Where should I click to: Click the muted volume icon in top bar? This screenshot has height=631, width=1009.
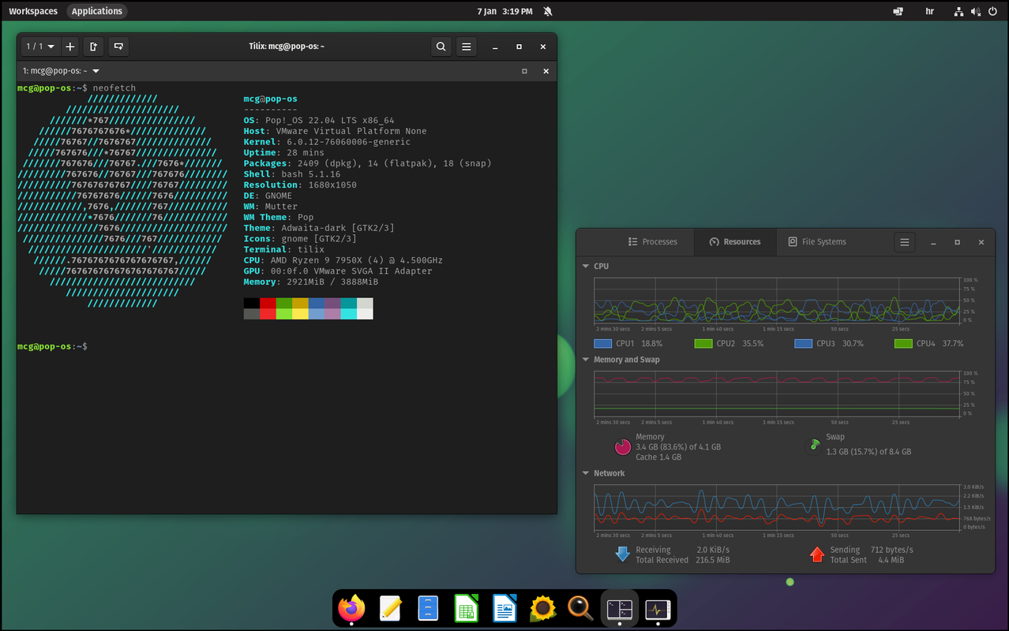click(x=976, y=11)
